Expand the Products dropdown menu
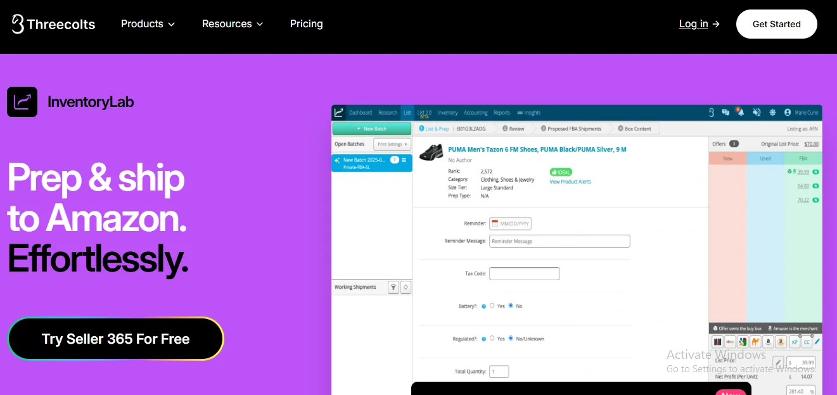837x395 pixels. pyautogui.click(x=148, y=24)
